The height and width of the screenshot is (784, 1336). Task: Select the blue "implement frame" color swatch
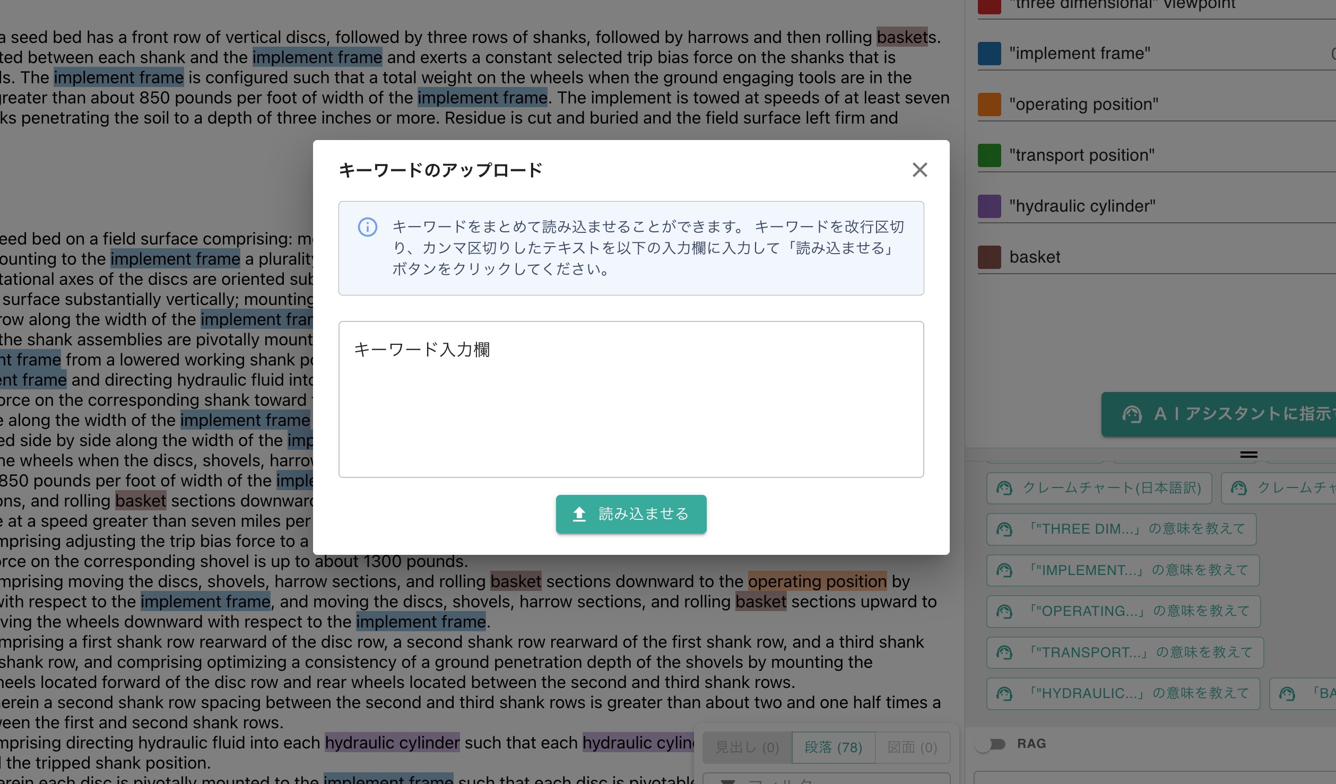[989, 54]
